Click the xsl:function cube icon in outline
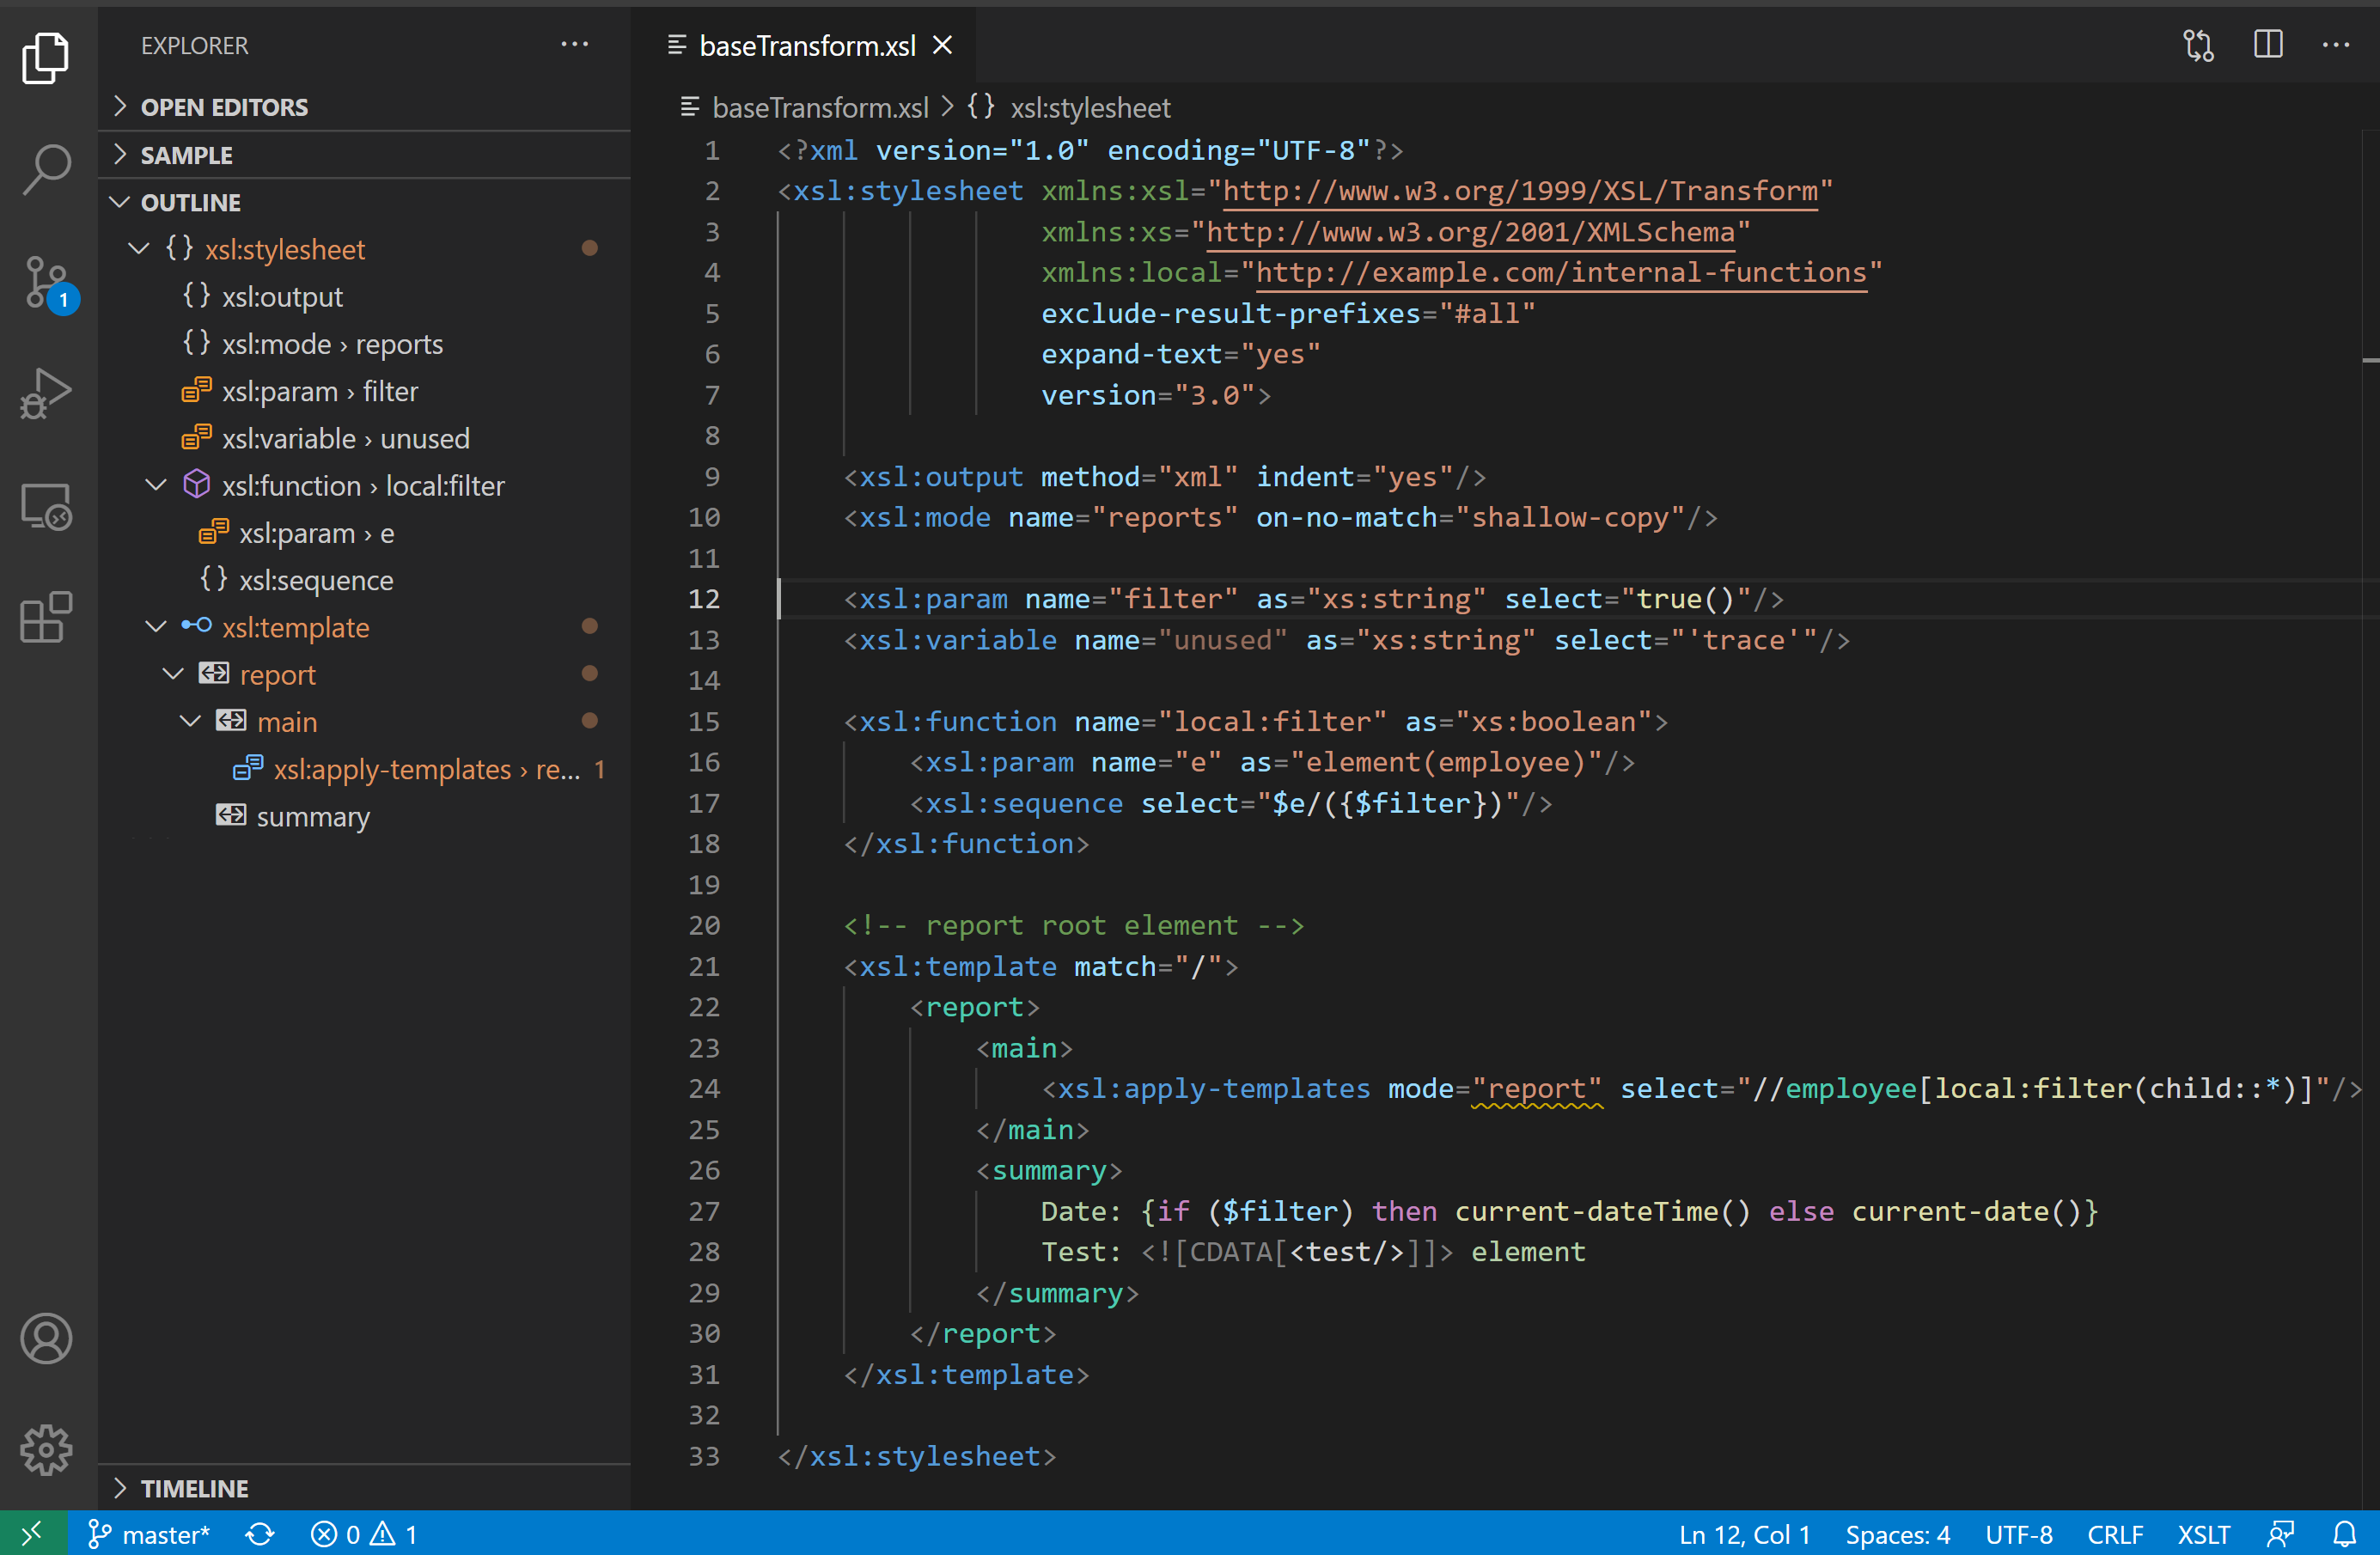Image resolution: width=2380 pixels, height=1555 pixels. tap(197, 484)
